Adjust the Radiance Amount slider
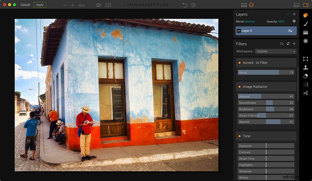The width and height of the screenshot is (312, 181). point(266,96)
